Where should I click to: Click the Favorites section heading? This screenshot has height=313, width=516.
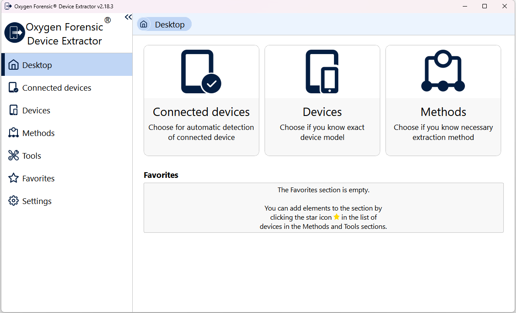tap(161, 175)
